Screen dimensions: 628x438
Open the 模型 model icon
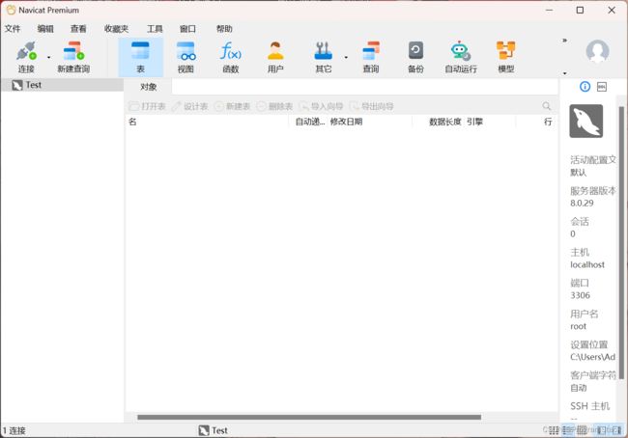[506, 57]
